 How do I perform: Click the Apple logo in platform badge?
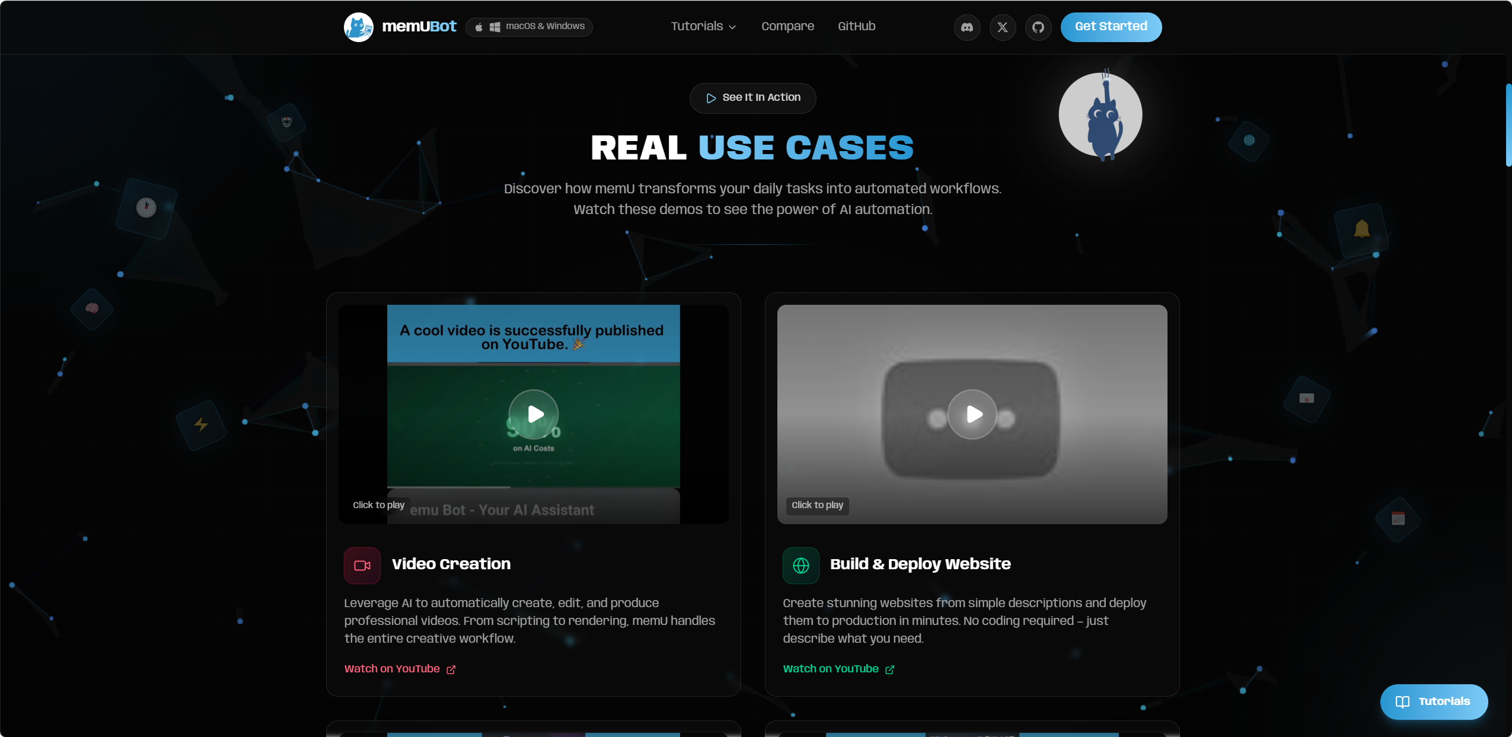click(479, 27)
